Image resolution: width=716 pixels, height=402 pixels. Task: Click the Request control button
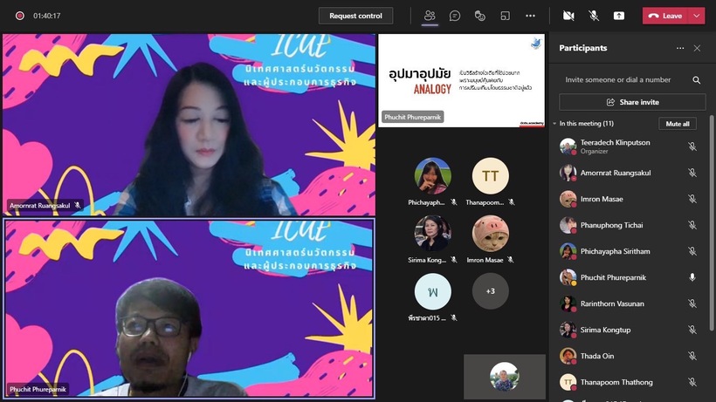coord(355,16)
